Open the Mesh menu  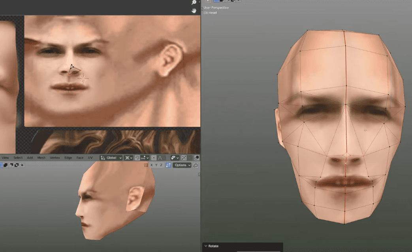coord(41,158)
